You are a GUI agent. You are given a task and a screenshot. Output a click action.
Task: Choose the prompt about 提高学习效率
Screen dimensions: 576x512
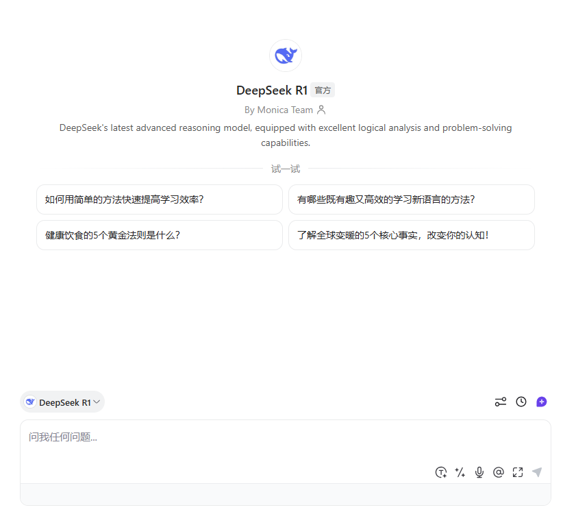tap(160, 199)
